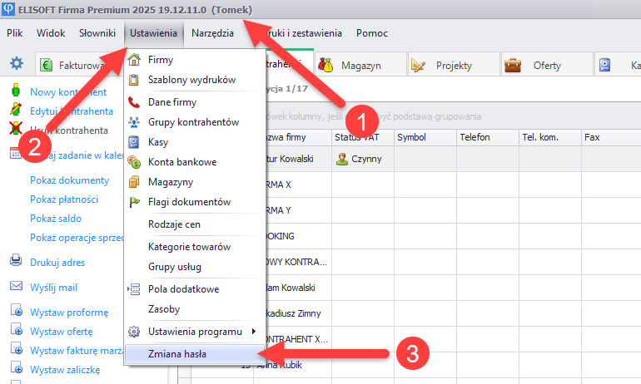Expand the Ustawienia programu submenu
The width and height of the screenshot is (641, 384).
[x=195, y=332]
